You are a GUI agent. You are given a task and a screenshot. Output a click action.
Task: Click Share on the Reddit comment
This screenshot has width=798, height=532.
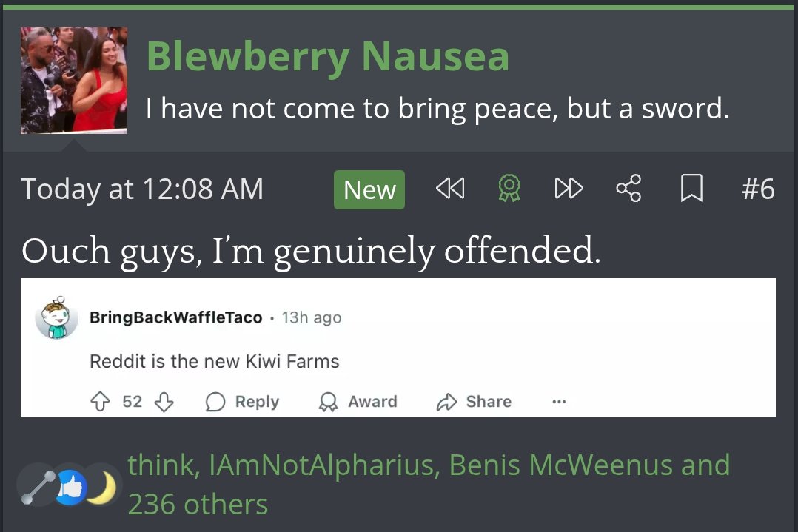[x=475, y=402]
